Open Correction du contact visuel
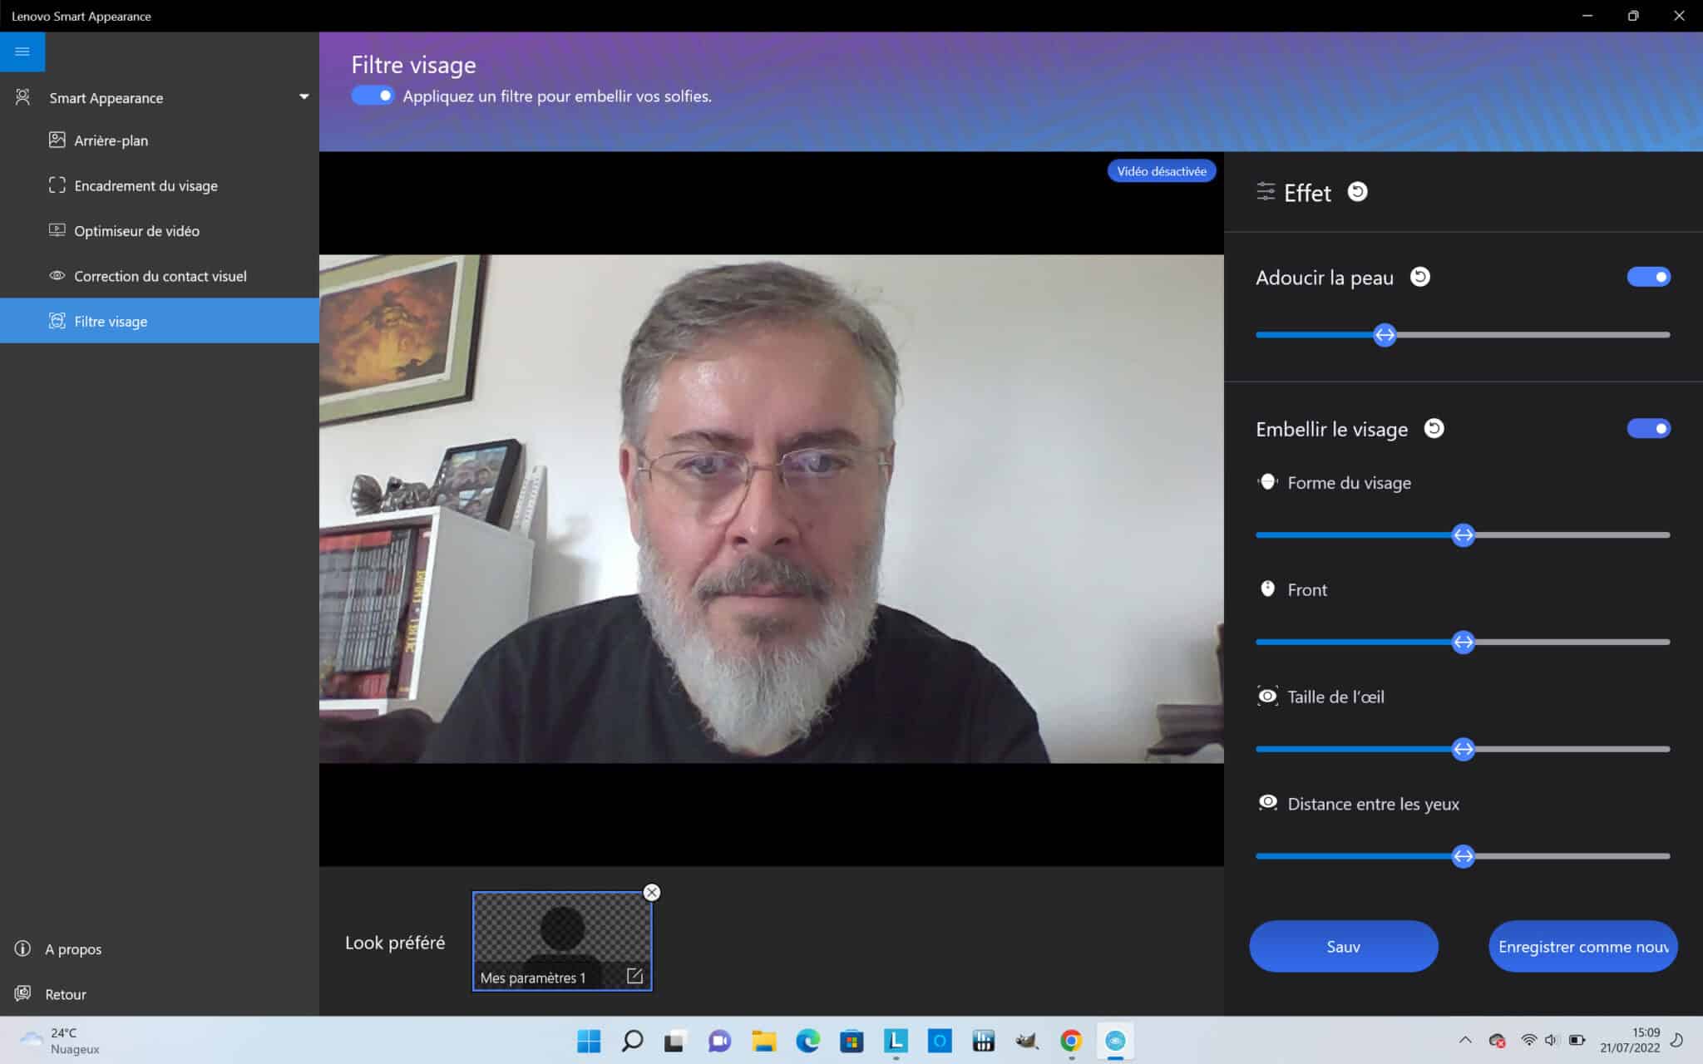 tap(160, 276)
